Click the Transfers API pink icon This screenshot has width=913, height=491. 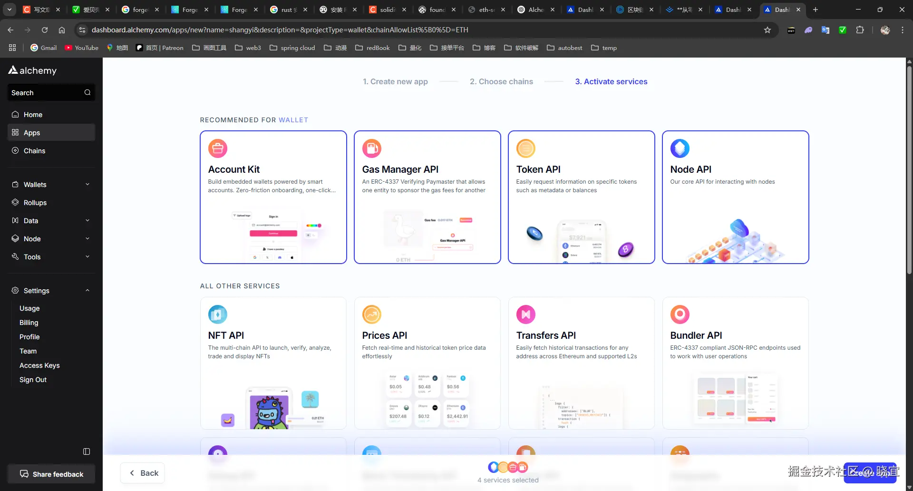[526, 314]
